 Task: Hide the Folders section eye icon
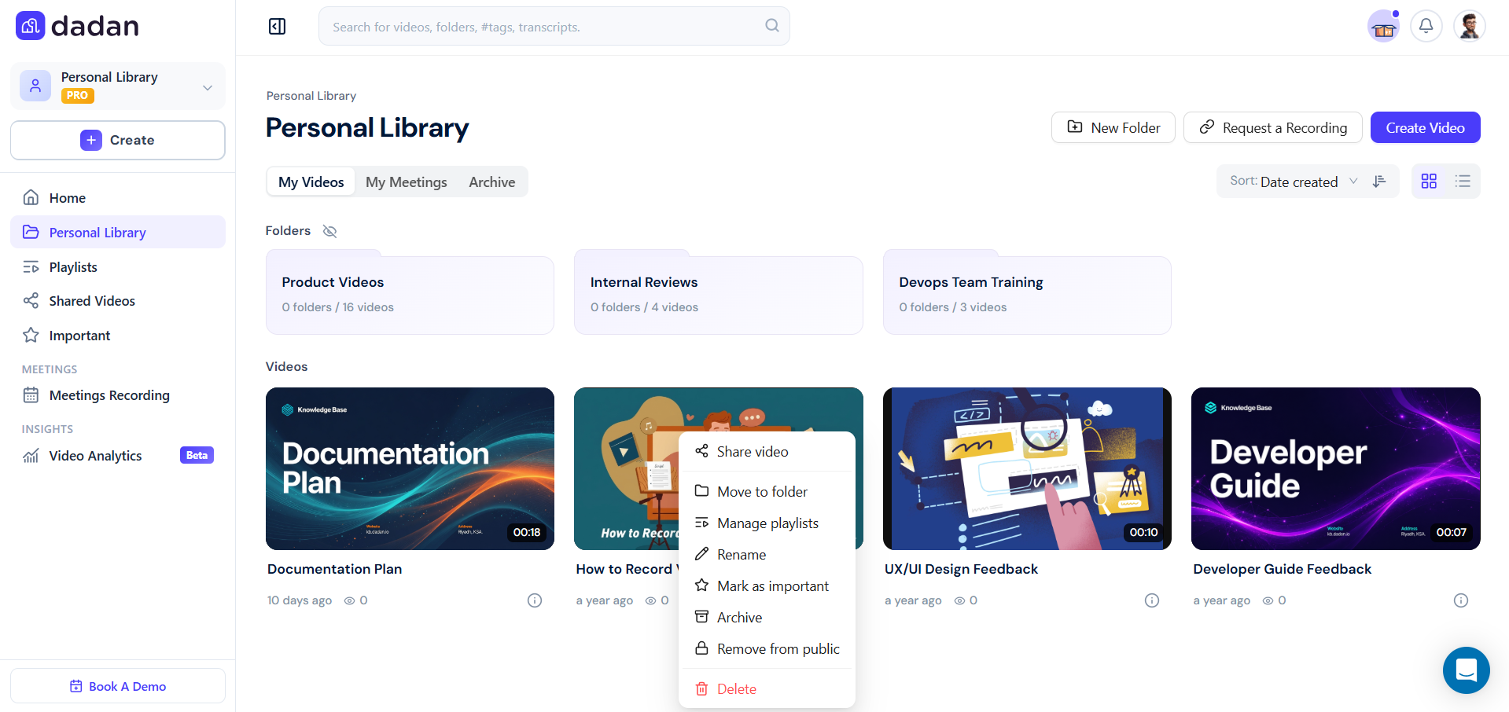(330, 231)
